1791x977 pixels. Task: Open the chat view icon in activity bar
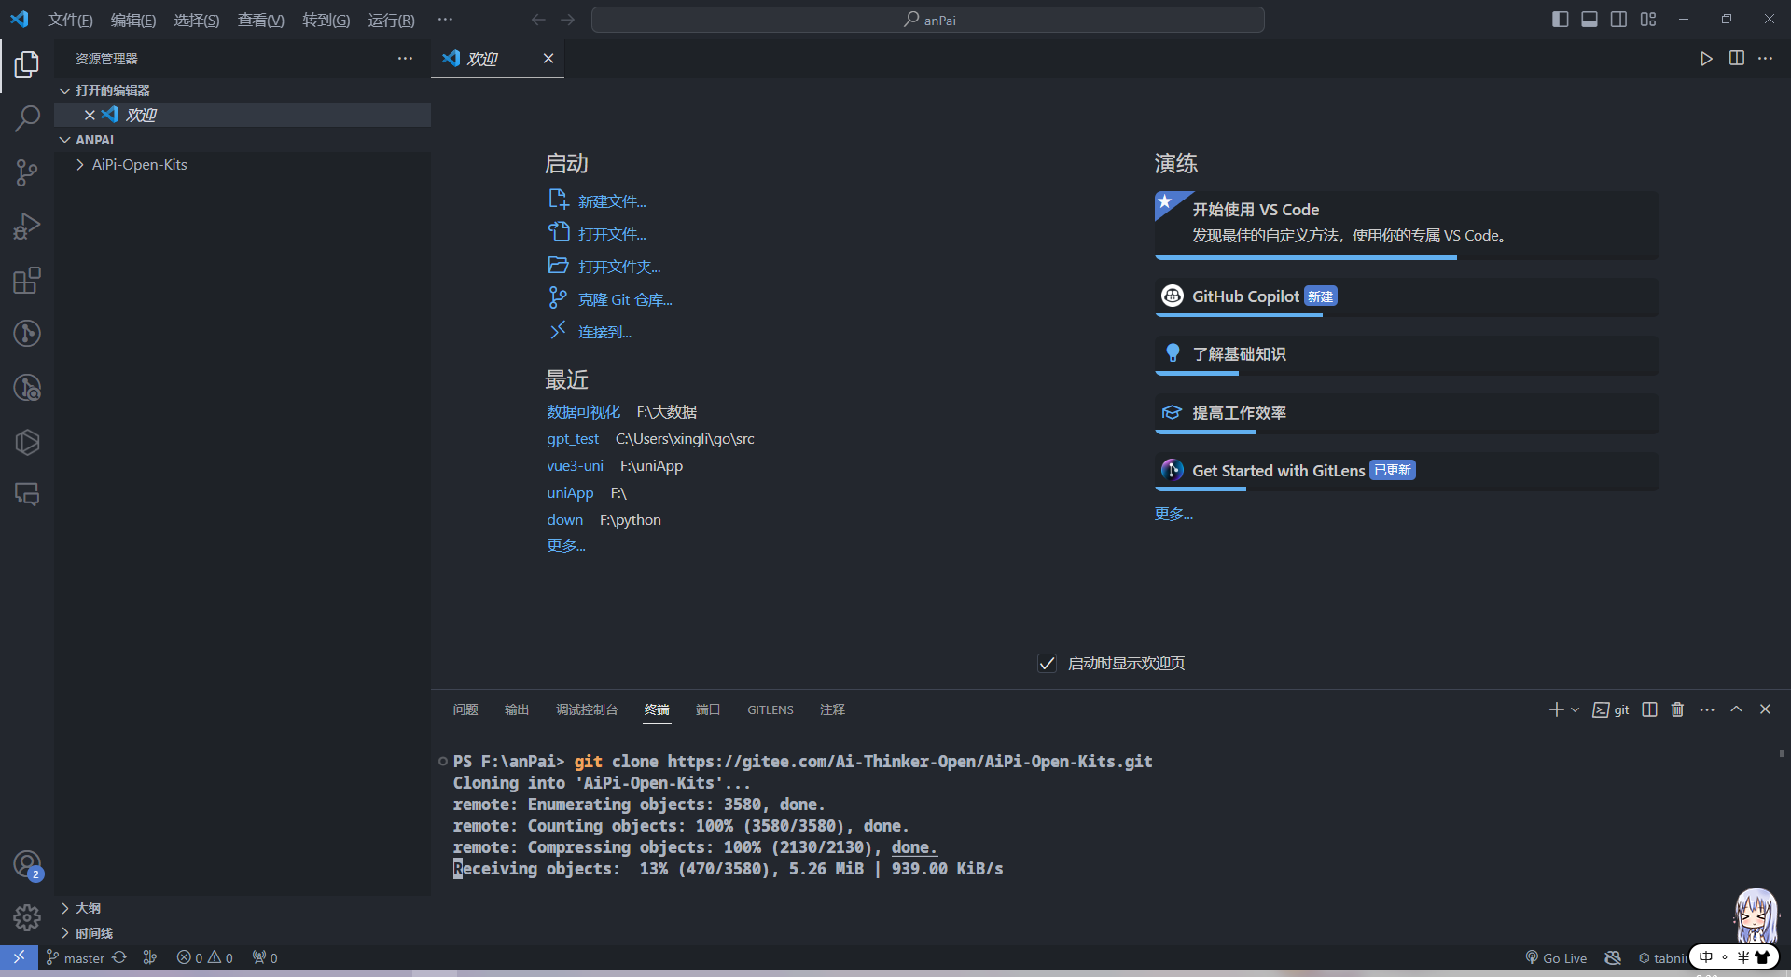(27, 494)
